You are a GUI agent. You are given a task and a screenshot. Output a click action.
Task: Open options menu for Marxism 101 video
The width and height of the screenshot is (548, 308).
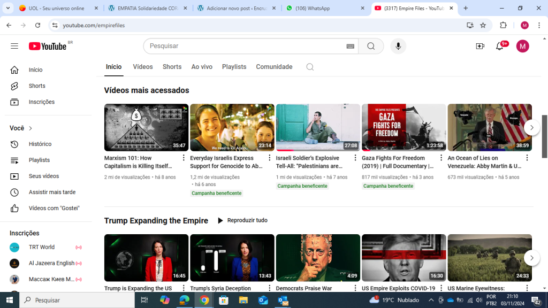(184, 158)
